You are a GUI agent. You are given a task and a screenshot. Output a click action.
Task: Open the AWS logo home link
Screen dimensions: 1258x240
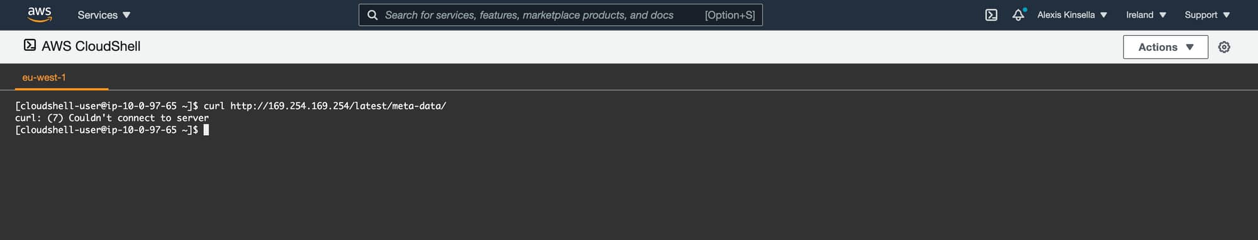(x=40, y=14)
